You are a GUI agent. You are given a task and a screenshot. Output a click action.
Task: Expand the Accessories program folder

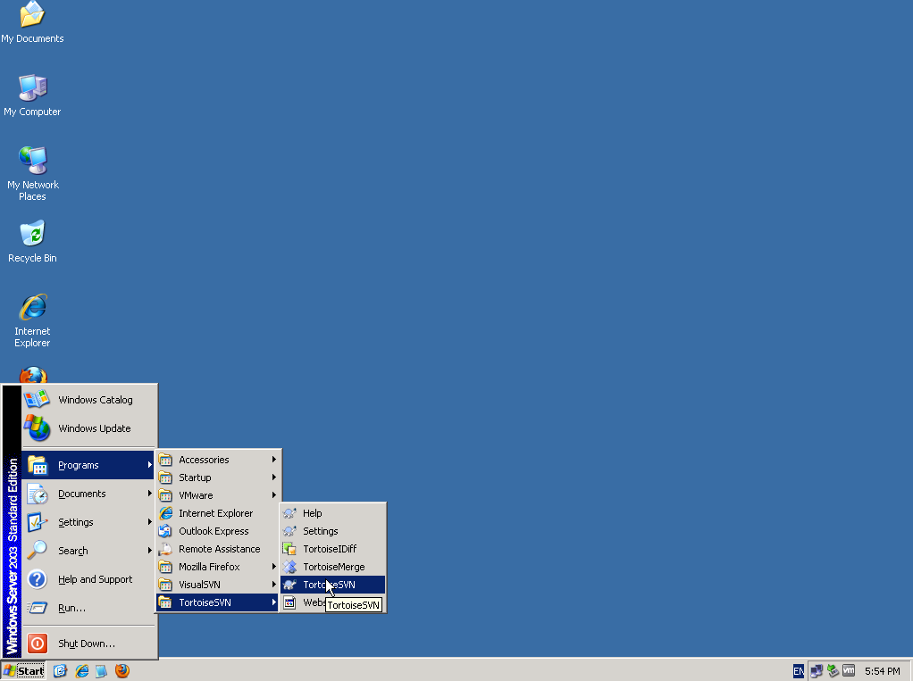click(218, 460)
